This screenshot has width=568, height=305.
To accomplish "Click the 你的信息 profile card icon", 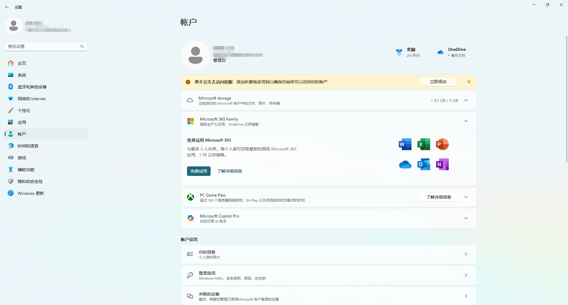I will tap(190, 254).
